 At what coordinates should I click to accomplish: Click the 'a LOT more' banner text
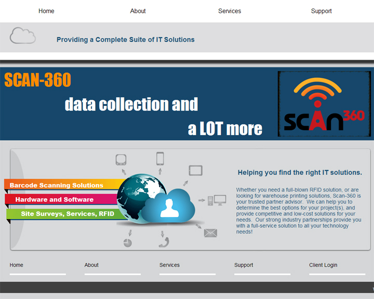pos(225,129)
